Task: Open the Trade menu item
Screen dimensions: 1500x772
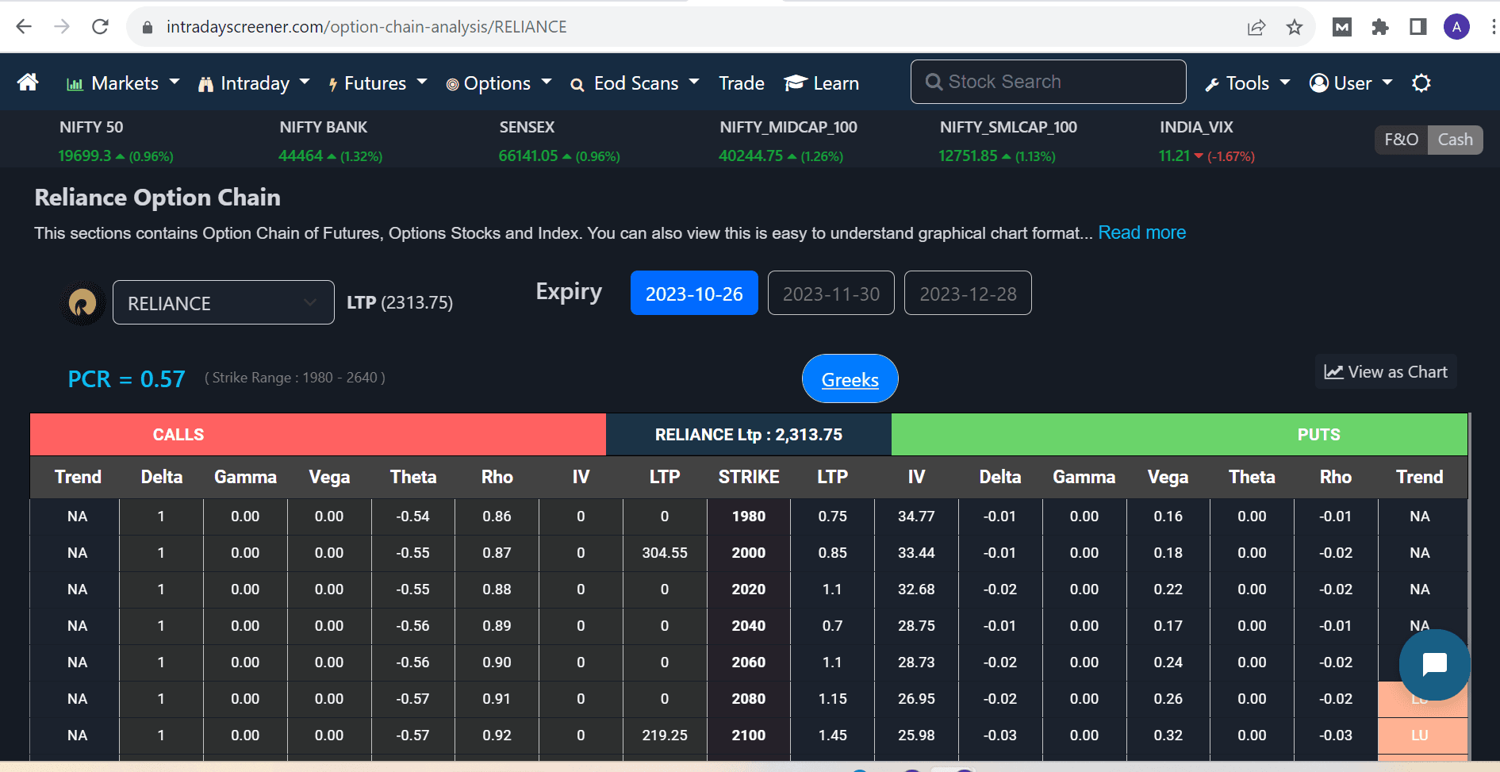Action: point(741,83)
